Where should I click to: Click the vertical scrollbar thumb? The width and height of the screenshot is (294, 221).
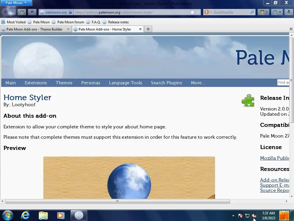point(291,80)
